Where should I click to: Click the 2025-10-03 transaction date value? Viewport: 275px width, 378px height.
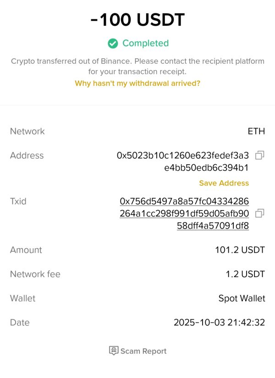(219, 322)
